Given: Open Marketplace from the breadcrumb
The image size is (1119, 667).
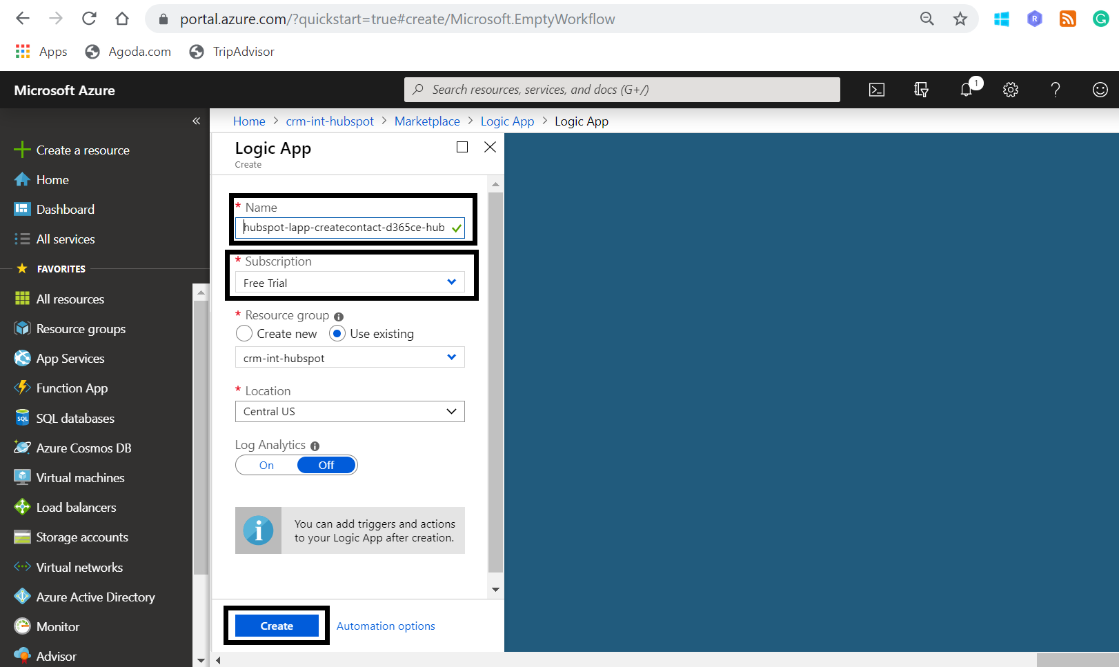Looking at the screenshot, I should click(x=427, y=121).
